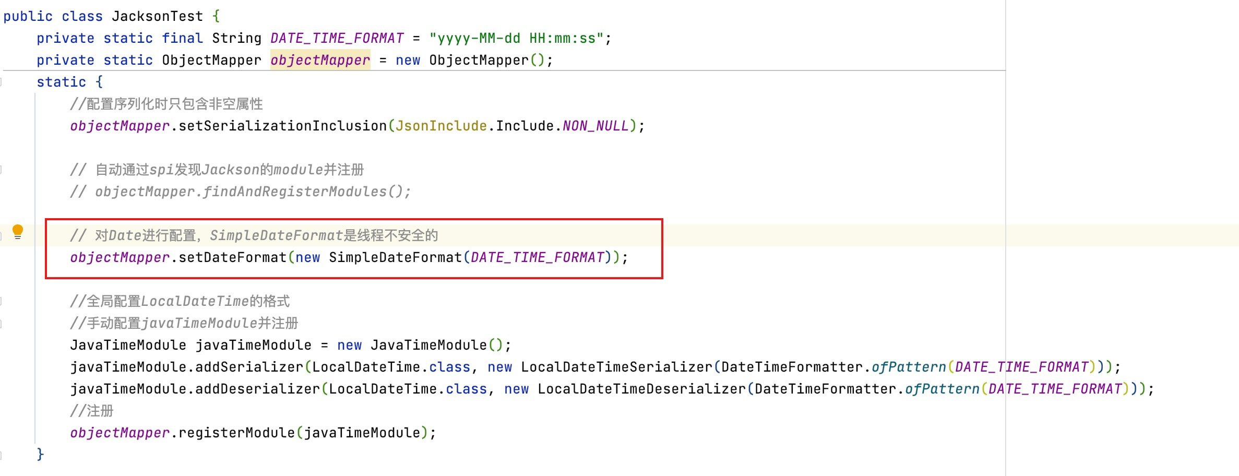Image resolution: width=1239 pixels, height=476 pixels.
Task: Collapse fold region near spi module comment
Action: 3,169
